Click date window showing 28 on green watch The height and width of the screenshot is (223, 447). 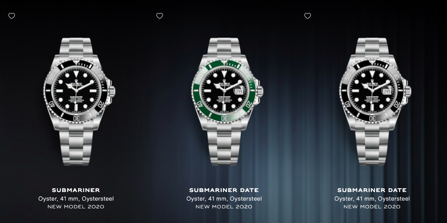239,91
